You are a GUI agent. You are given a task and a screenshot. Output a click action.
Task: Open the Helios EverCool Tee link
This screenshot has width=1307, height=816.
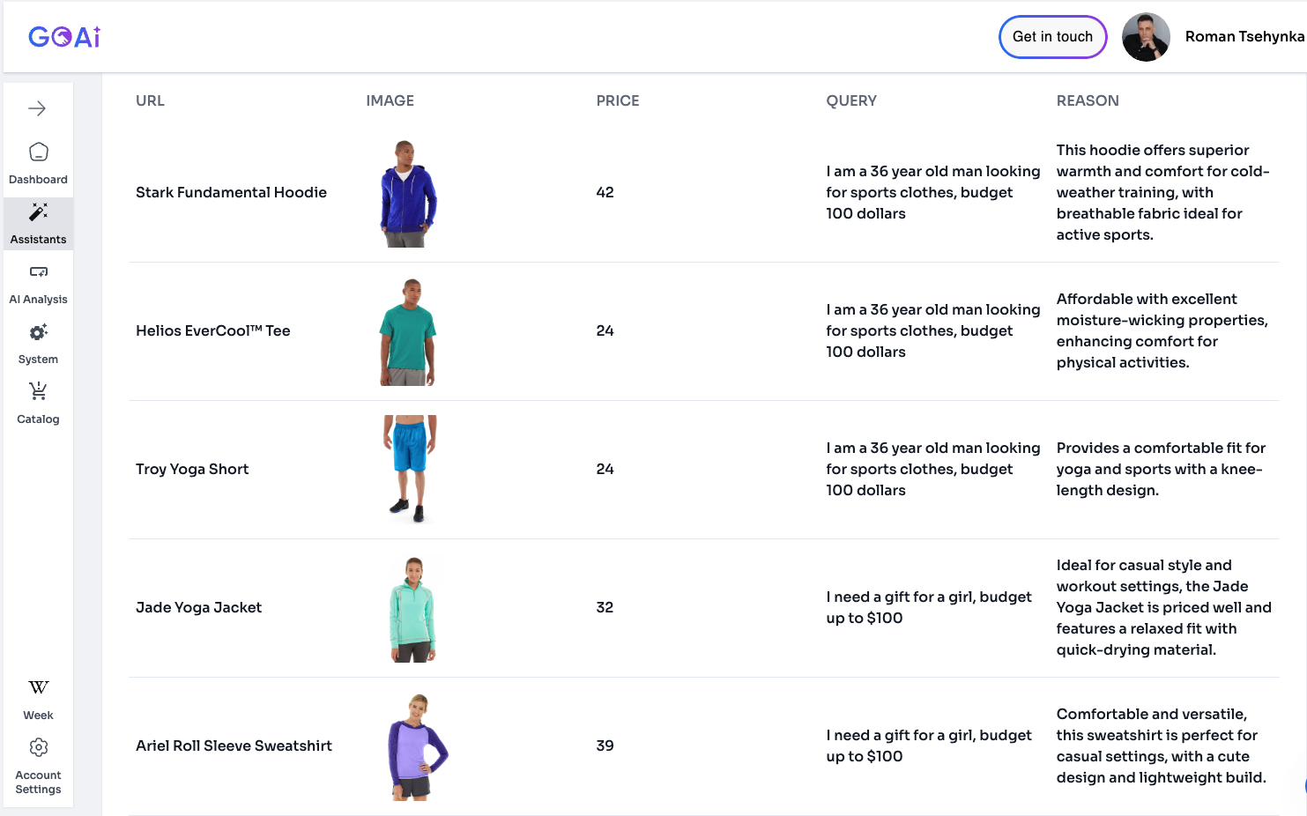click(x=212, y=330)
